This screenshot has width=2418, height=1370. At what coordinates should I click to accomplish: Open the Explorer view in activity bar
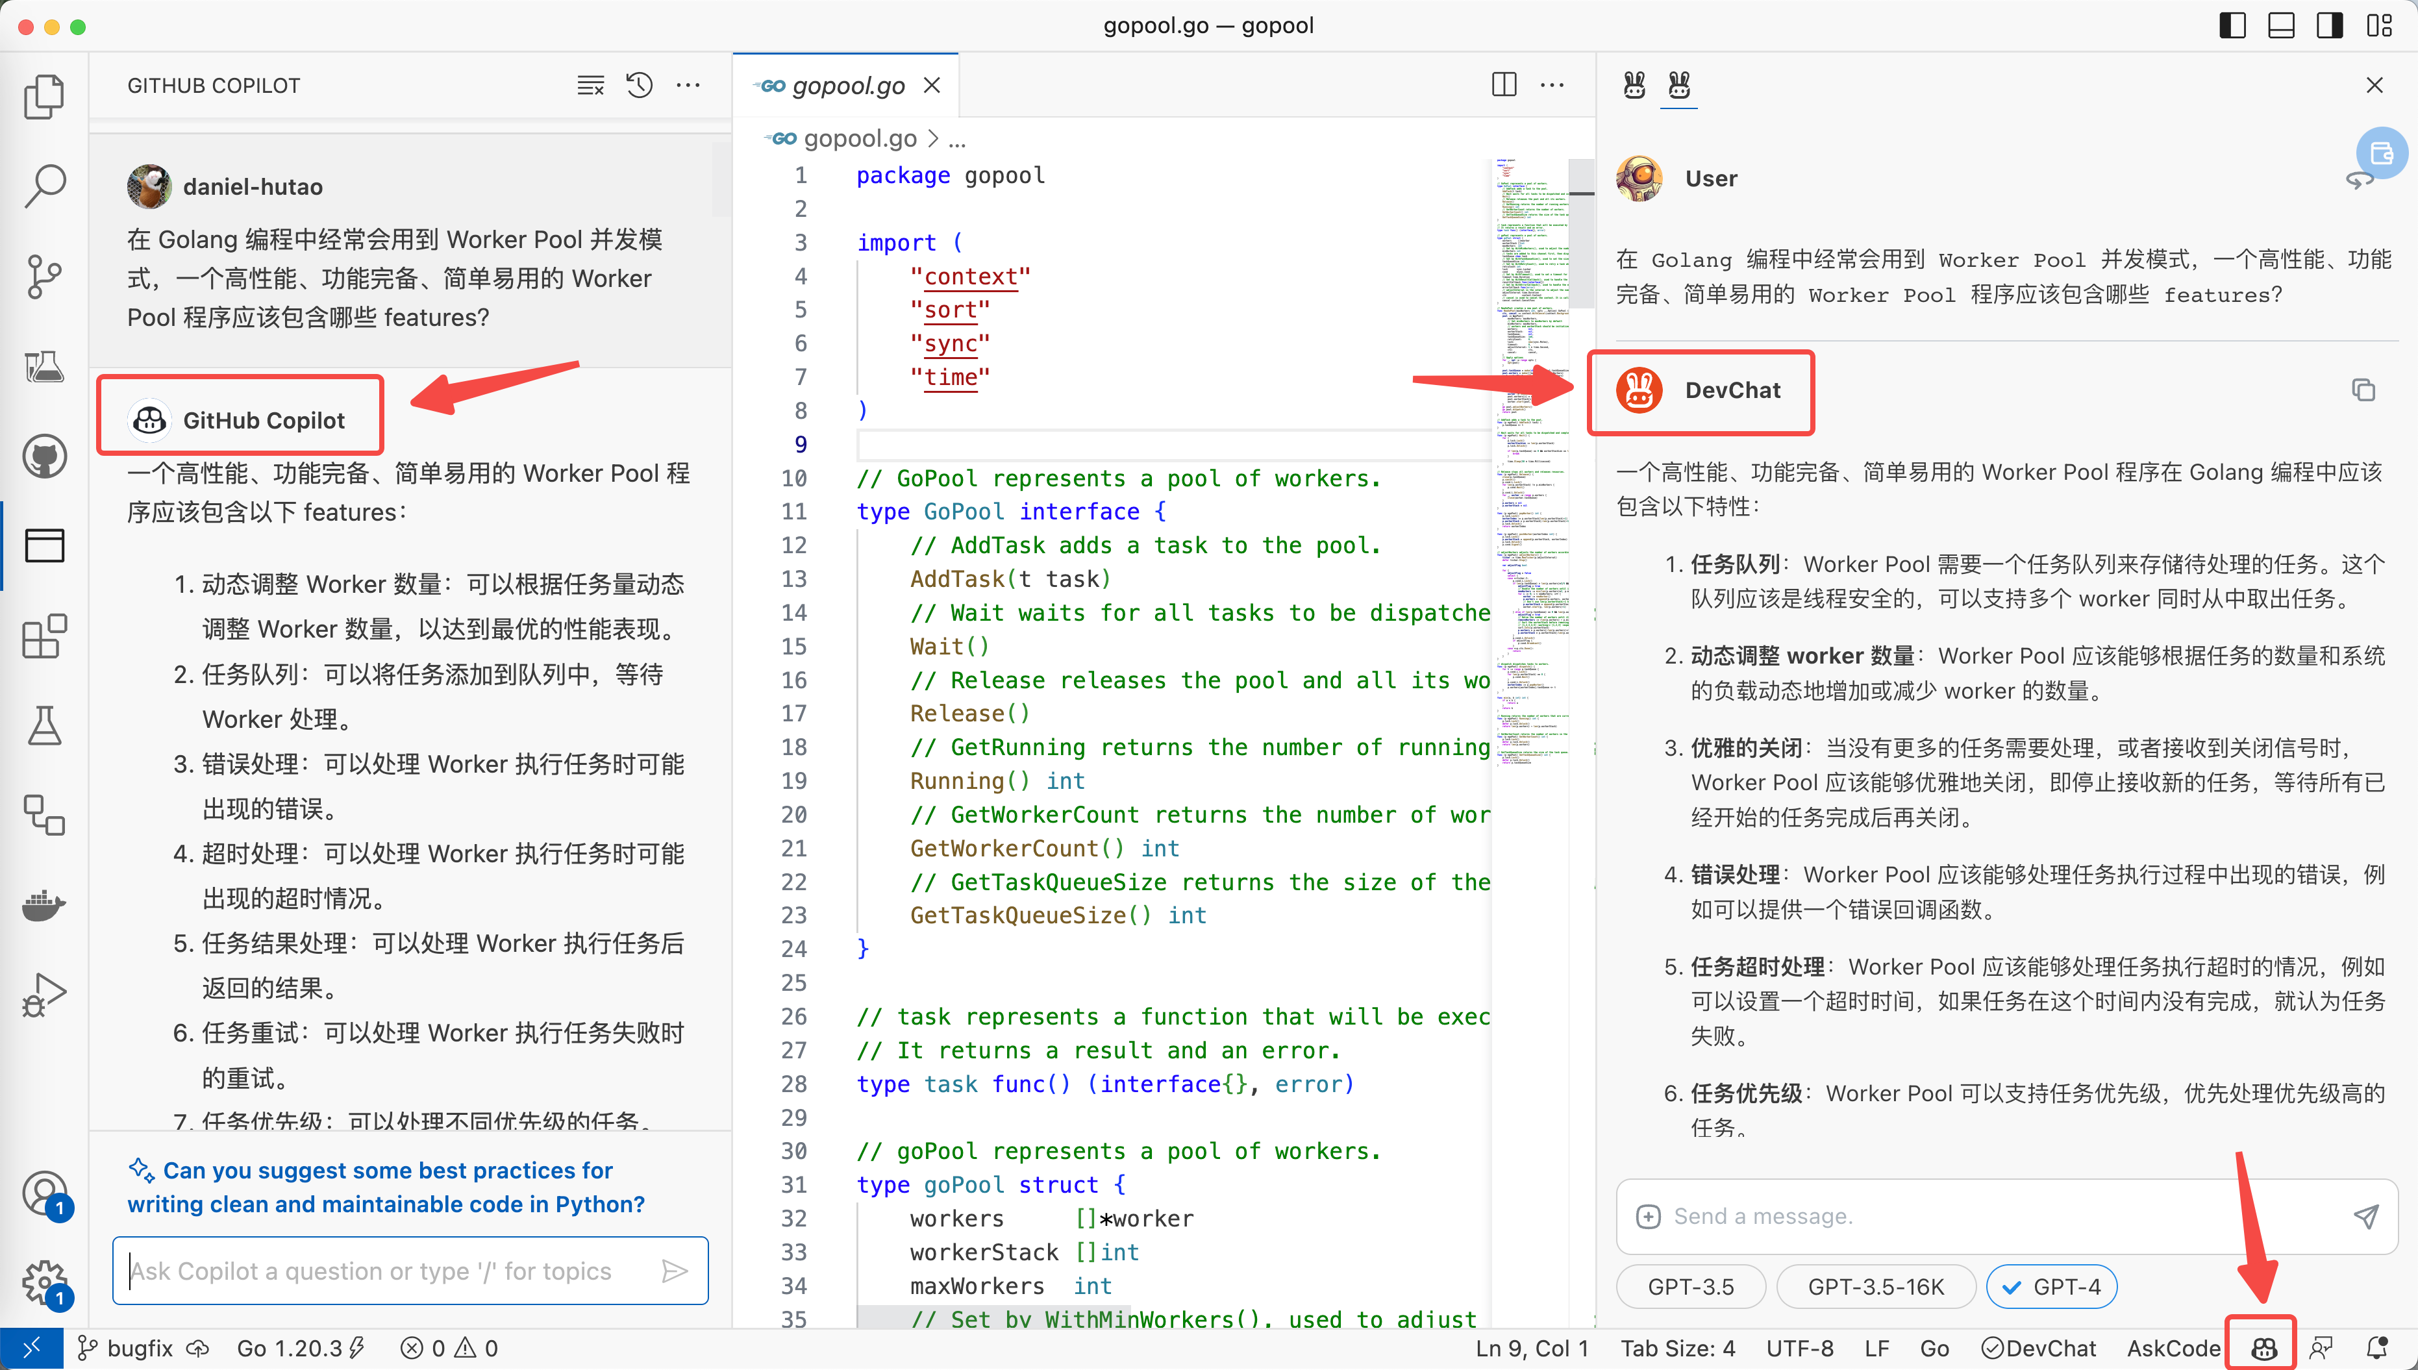pos(44,96)
